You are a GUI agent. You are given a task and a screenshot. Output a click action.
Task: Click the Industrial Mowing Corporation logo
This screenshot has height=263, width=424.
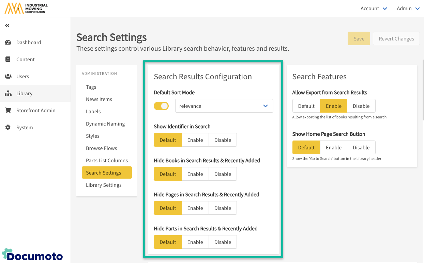26,9
